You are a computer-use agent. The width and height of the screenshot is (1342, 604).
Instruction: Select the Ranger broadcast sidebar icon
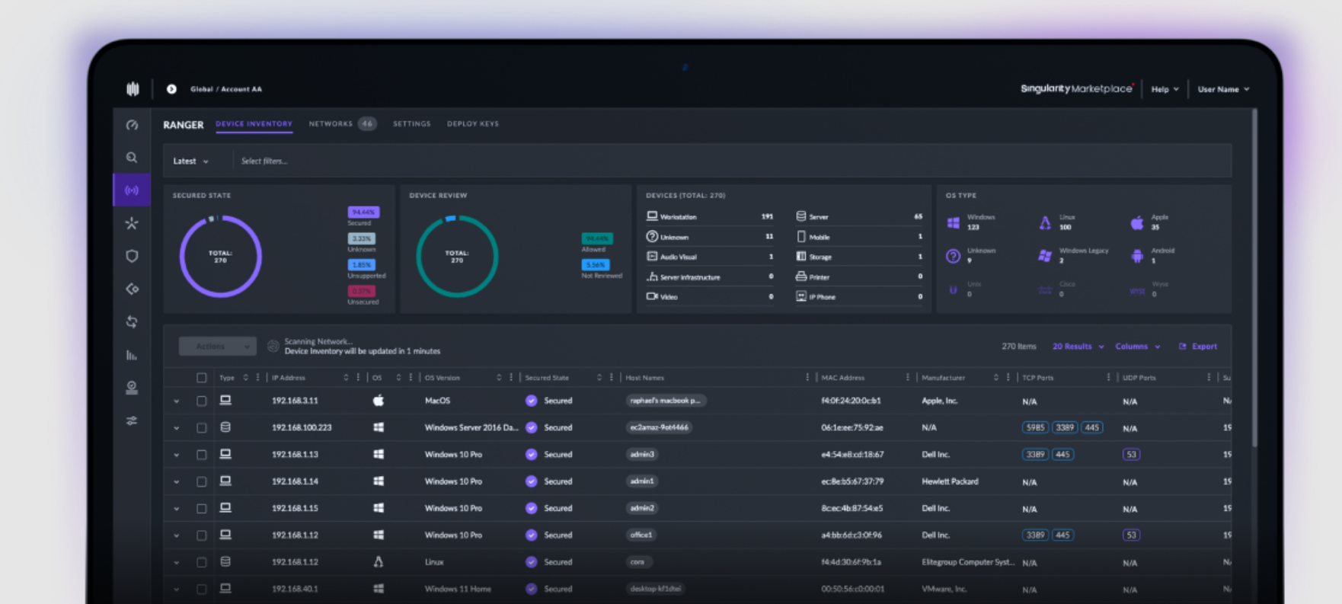132,190
